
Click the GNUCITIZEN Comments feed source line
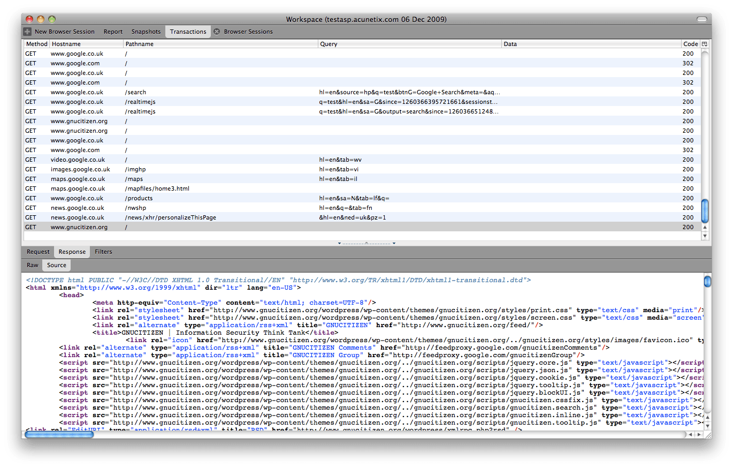(x=334, y=348)
